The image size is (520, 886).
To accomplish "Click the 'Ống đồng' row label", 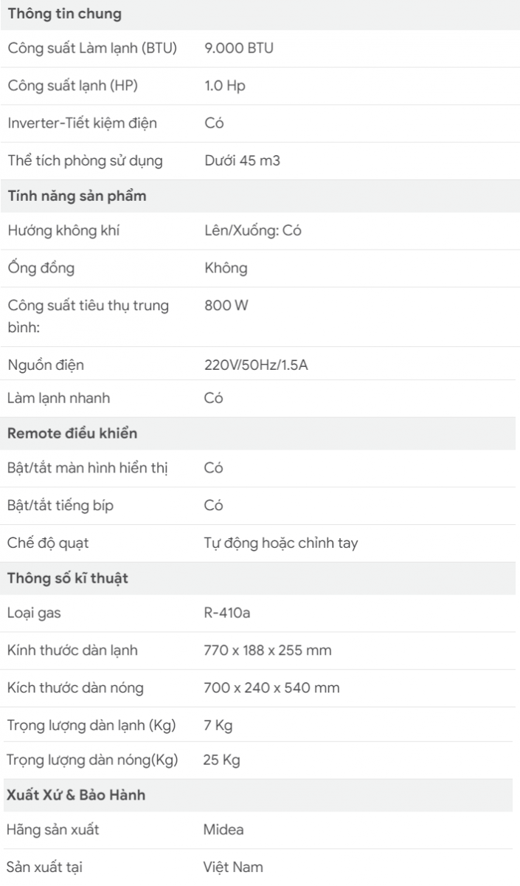I will coord(41,268).
